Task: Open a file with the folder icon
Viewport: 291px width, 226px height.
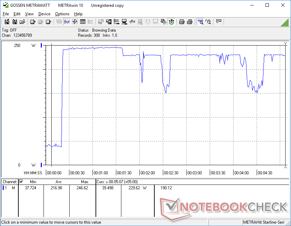Action: click(22, 22)
